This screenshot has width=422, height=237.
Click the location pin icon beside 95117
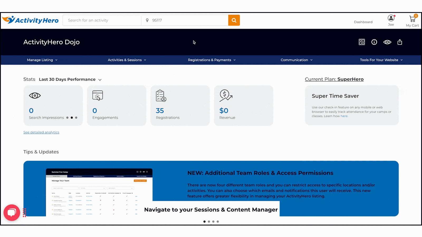click(147, 20)
